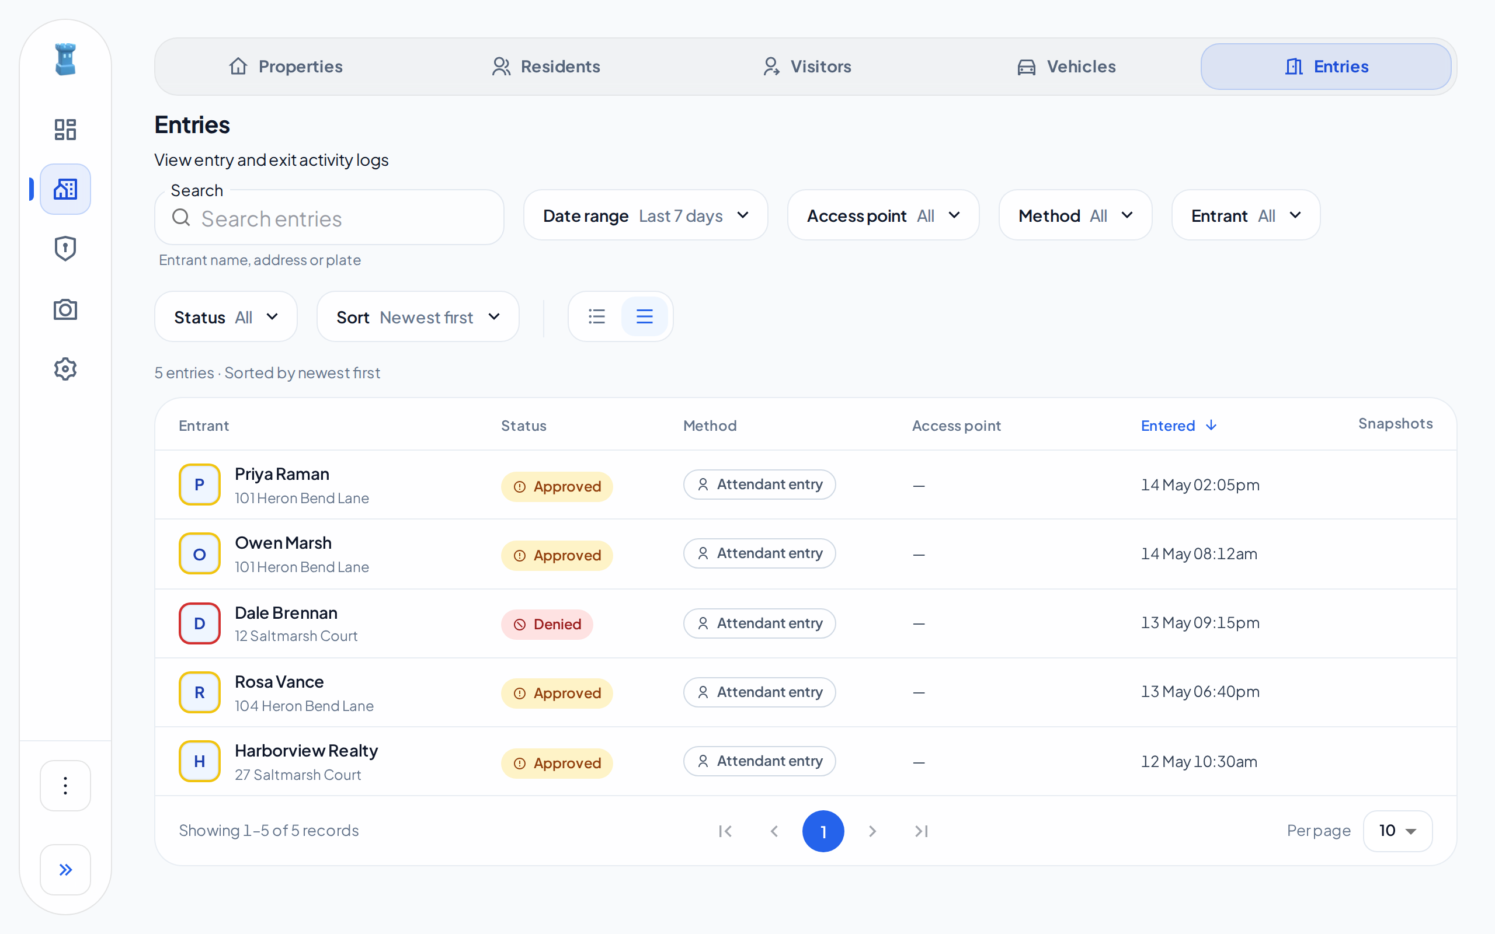
Task: Open the Status filter dropdown
Action: point(226,316)
